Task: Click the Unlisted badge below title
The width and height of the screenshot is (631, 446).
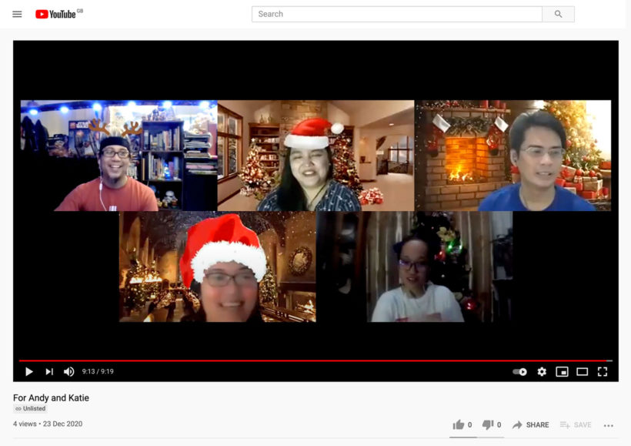Action: pyautogui.click(x=31, y=409)
